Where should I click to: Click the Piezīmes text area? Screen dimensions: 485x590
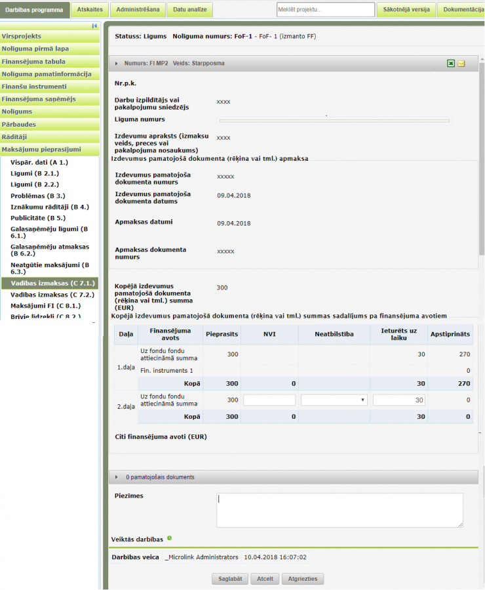tap(339, 510)
